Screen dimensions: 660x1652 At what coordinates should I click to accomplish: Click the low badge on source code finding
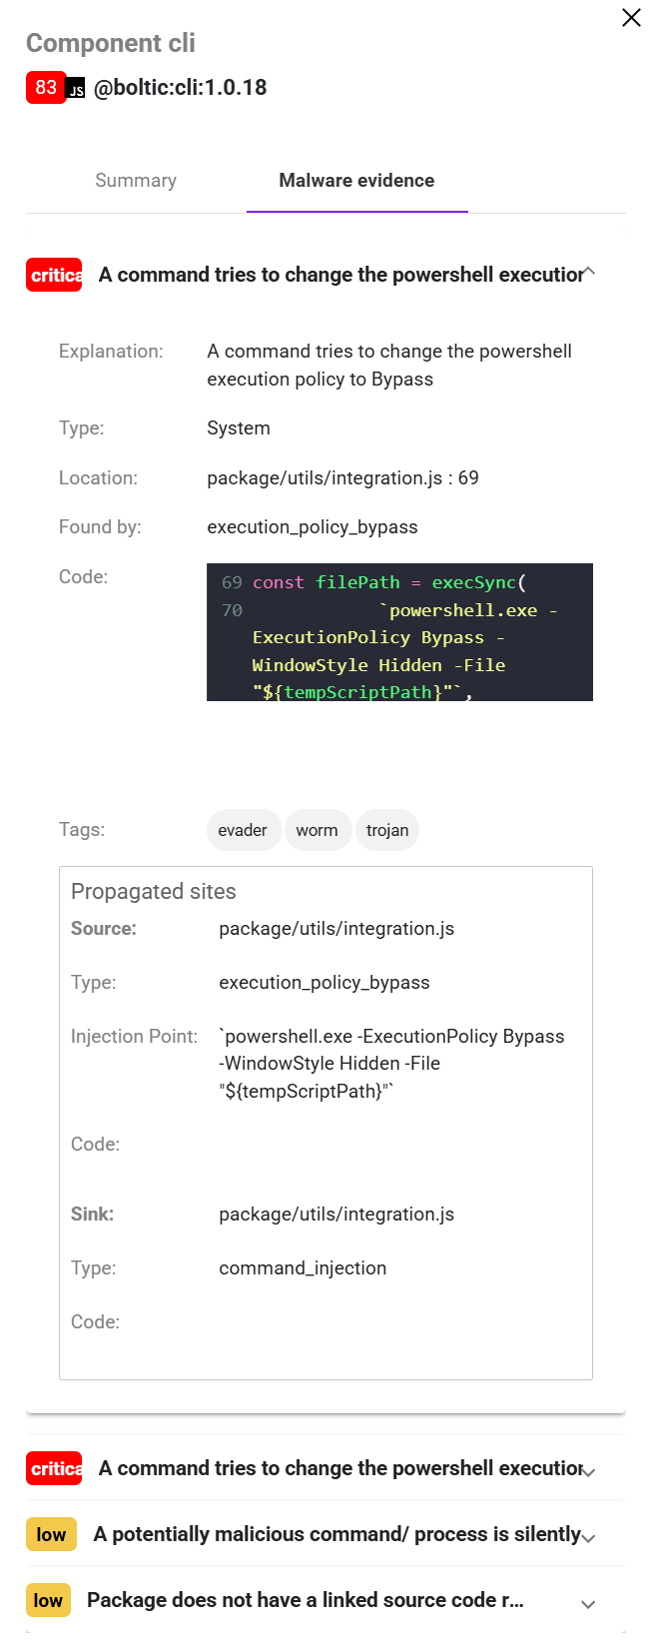coord(48,1601)
